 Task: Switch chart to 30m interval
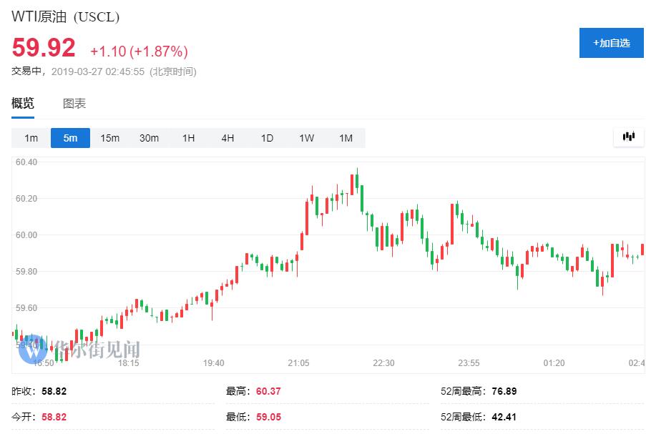click(149, 138)
